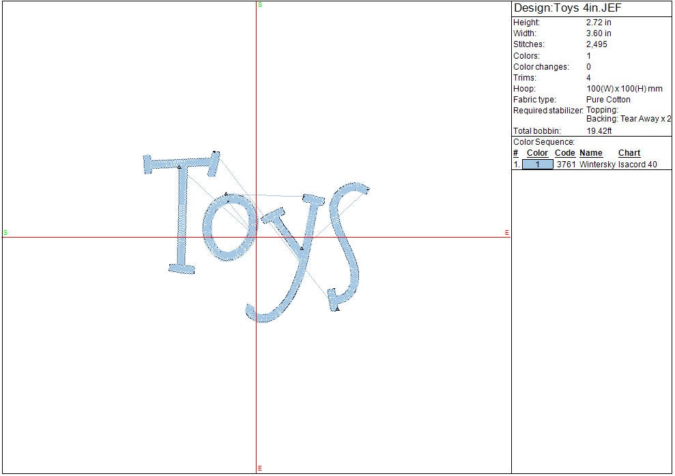Click the Color column header
Image resolution: width=675 pixels, height=476 pixels.
[x=537, y=153]
